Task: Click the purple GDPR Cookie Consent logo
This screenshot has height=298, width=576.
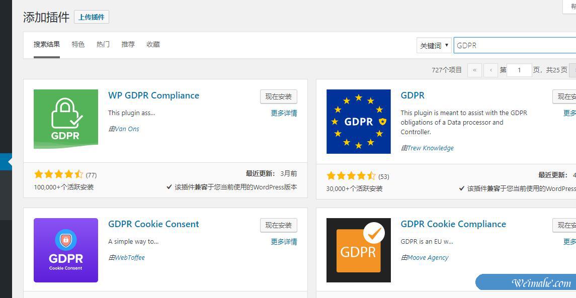Action: click(65, 250)
